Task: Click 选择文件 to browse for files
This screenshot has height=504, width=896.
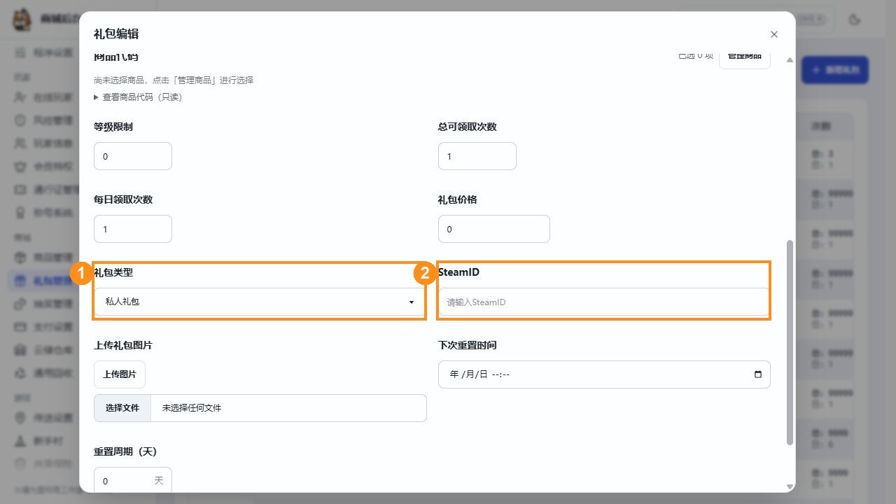Action: tap(122, 408)
